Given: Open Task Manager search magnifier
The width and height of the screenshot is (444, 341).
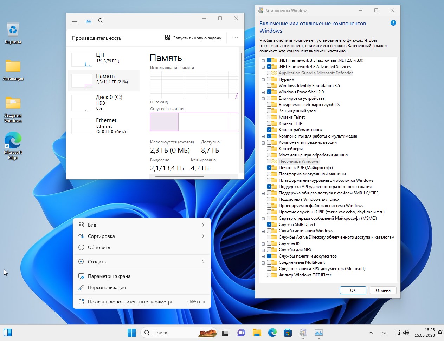Looking at the screenshot, I should click(101, 21).
